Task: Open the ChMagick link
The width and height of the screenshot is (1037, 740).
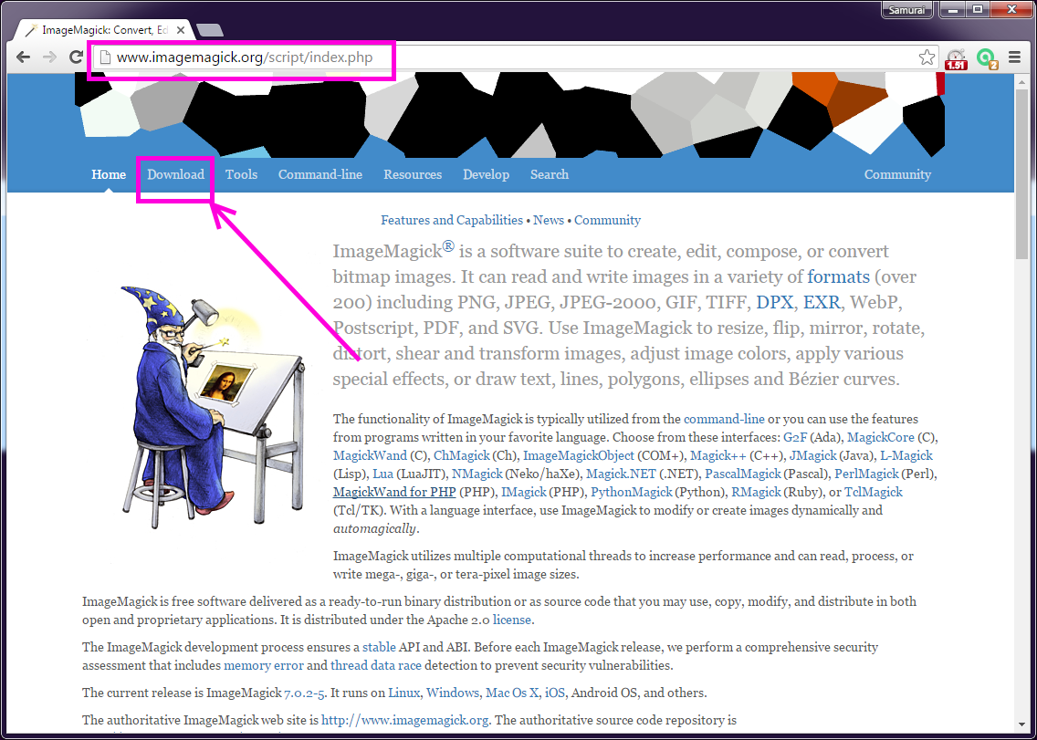Action: point(462,455)
